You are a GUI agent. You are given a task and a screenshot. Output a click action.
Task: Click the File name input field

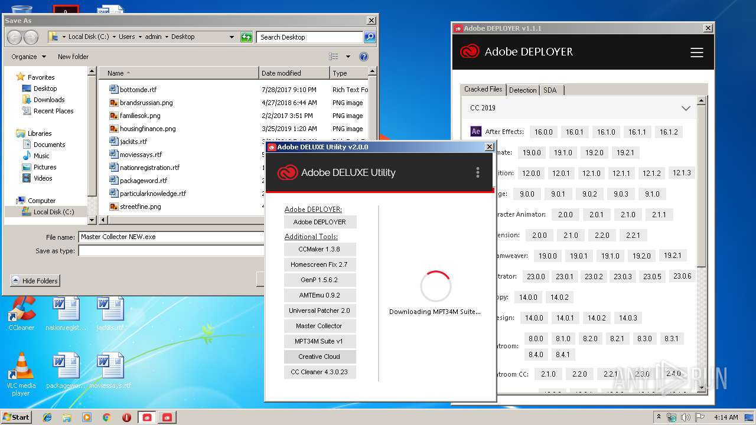[171, 237]
